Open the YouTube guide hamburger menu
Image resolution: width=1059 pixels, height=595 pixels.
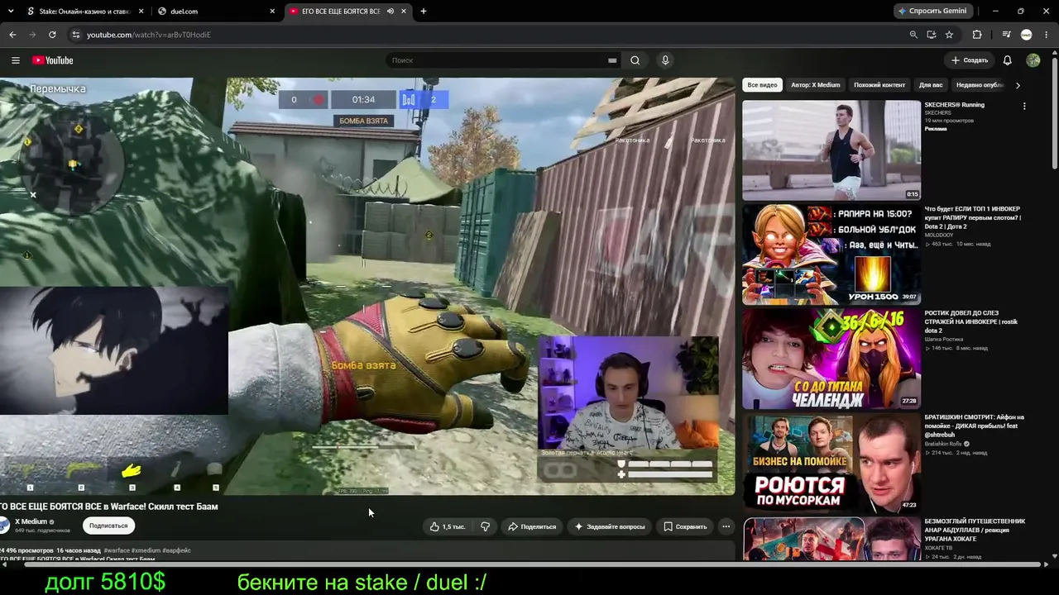pos(15,60)
